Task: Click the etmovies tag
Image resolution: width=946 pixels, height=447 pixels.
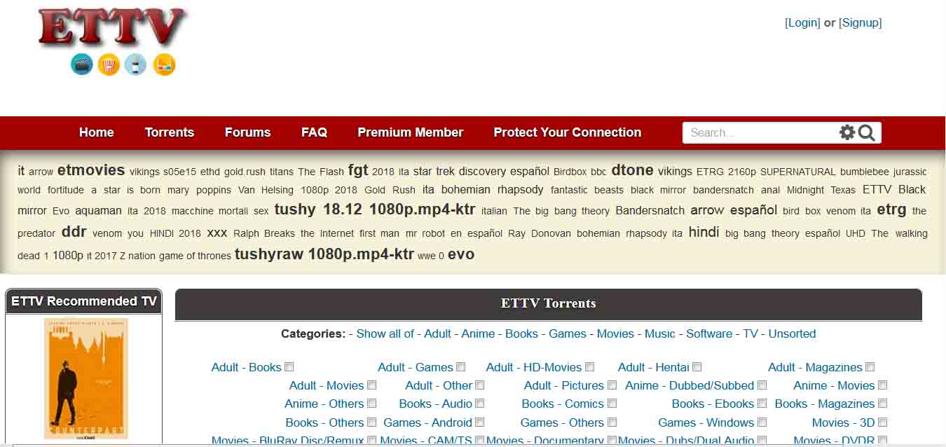Action: coord(91,170)
